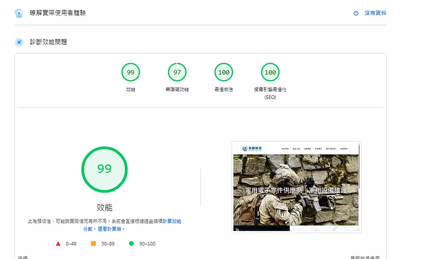Select the 100 SEO score gauge
This screenshot has height=259, width=432.
click(270, 73)
